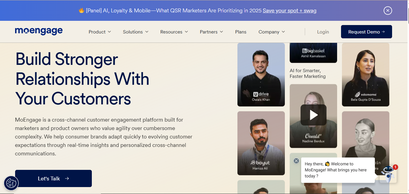Click the fire emoji in banner
This screenshot has height=194, width=409.
(82, 10)
